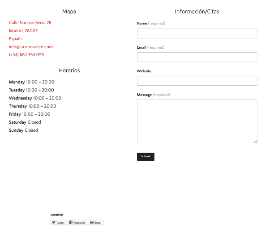Viewport: 278px width, 246px height.
Task: Click inside the Message text area
Action: (197, 121)
